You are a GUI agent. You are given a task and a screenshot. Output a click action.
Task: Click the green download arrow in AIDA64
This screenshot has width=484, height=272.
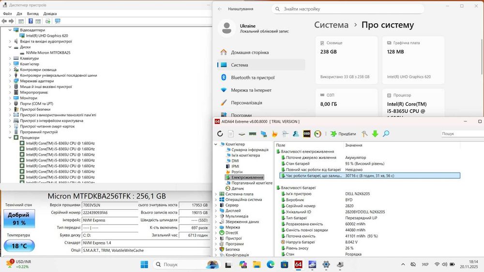coord(375,134)
